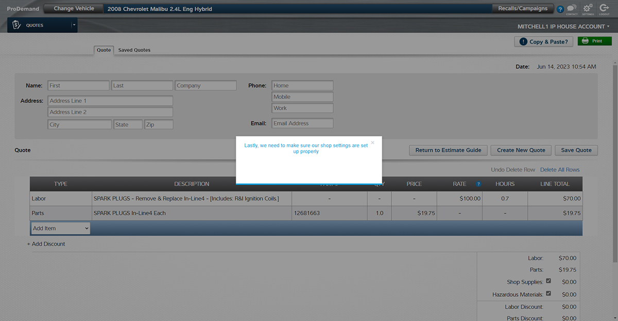The image size is (618, 321).
Task: Switch to the Saved Quotes tab
Action: coord(134,50)
